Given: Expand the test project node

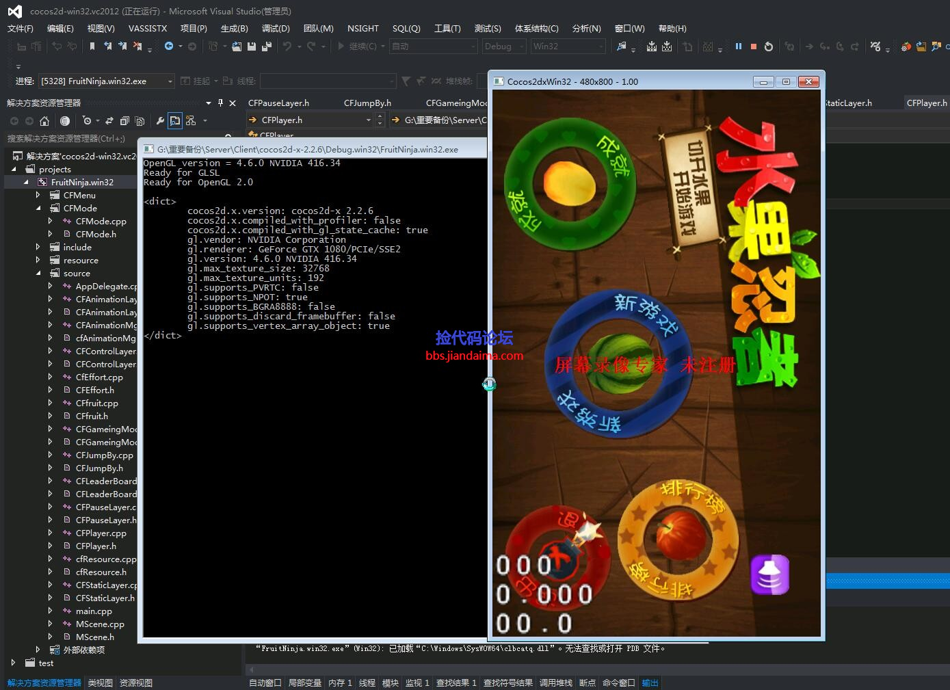Looking at the screenshot, I should pyautogui.click(x=14, y=663).
